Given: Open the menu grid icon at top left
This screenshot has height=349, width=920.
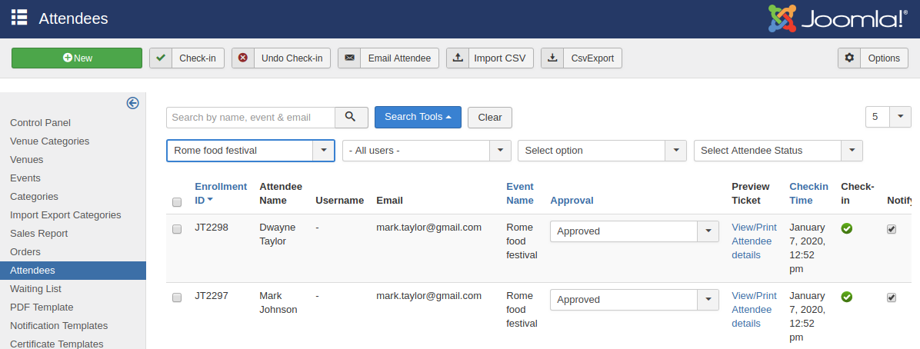Looking at the screenshot, I should coord(19,18).
